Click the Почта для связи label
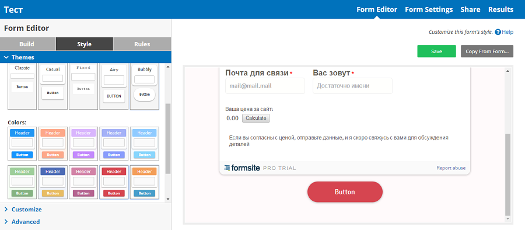The image size is (525, 230). [x=257, y=73]
